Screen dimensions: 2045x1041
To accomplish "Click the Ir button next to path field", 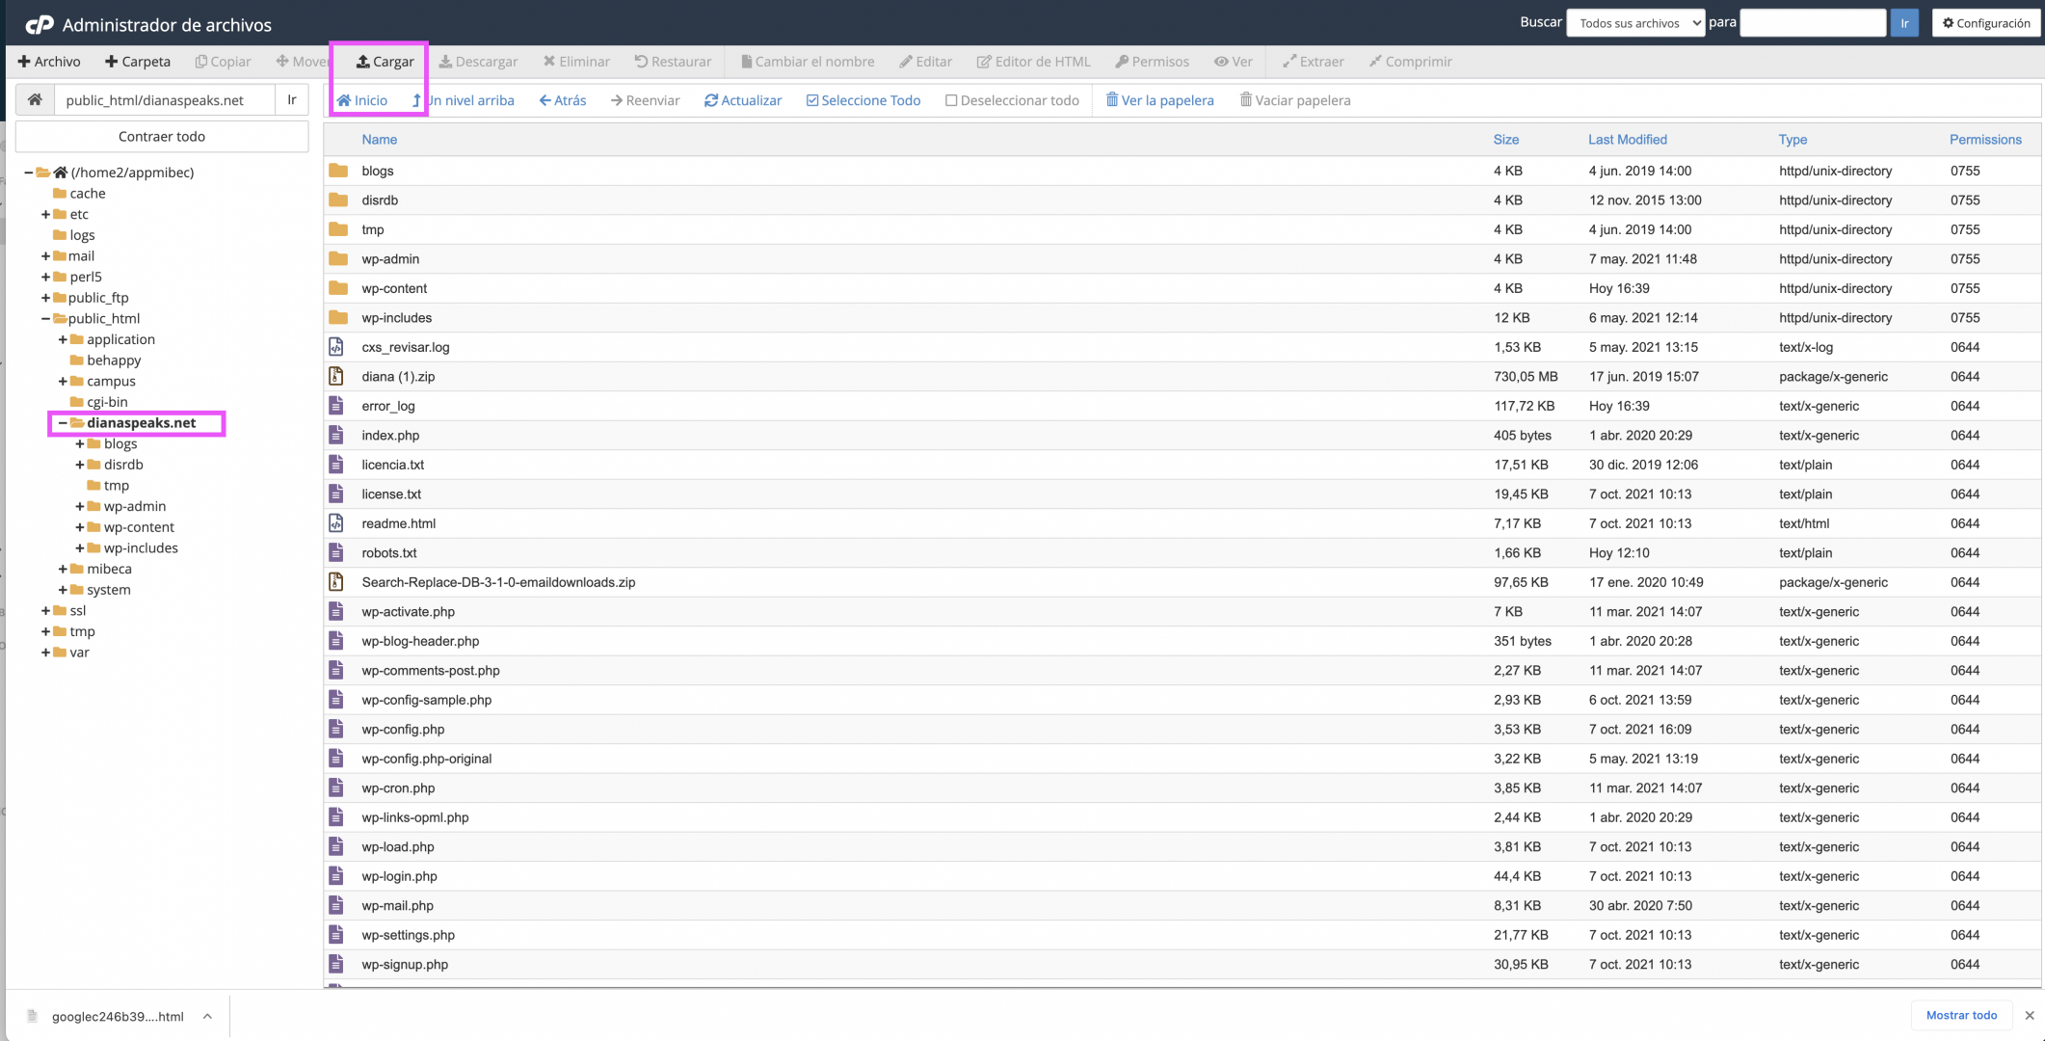I will tap(292, 99).
